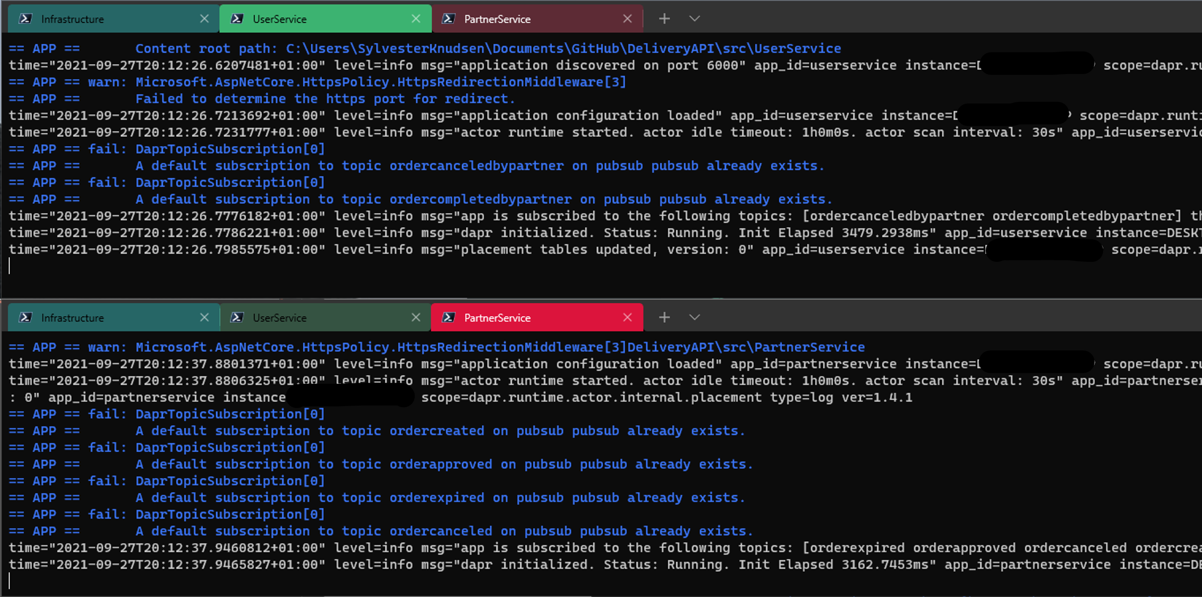Click the bottom terminal's cursor prompt line
Viewport: 1202px width, 597px height.
[x=10, y=581]
